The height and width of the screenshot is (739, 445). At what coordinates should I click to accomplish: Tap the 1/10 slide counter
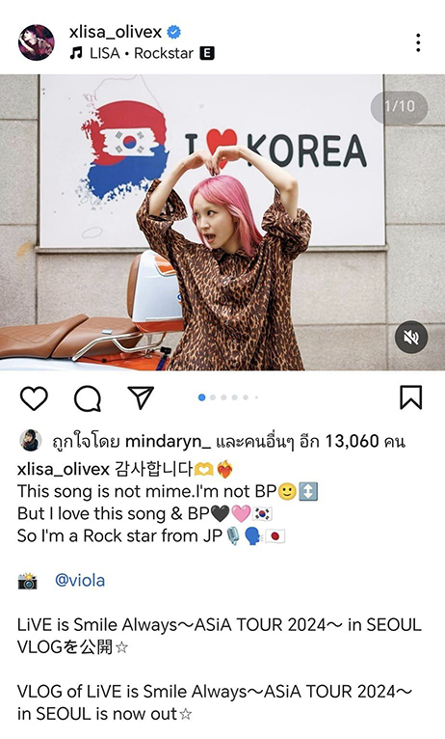tap(400, 106)
